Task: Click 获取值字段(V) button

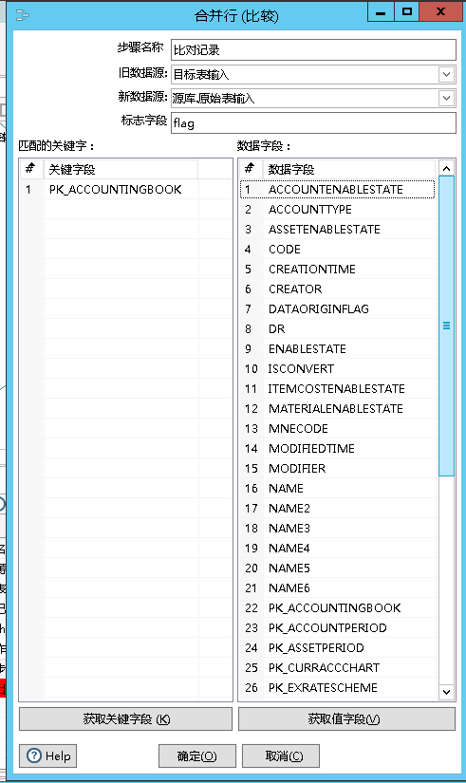Action: [346, 719]
